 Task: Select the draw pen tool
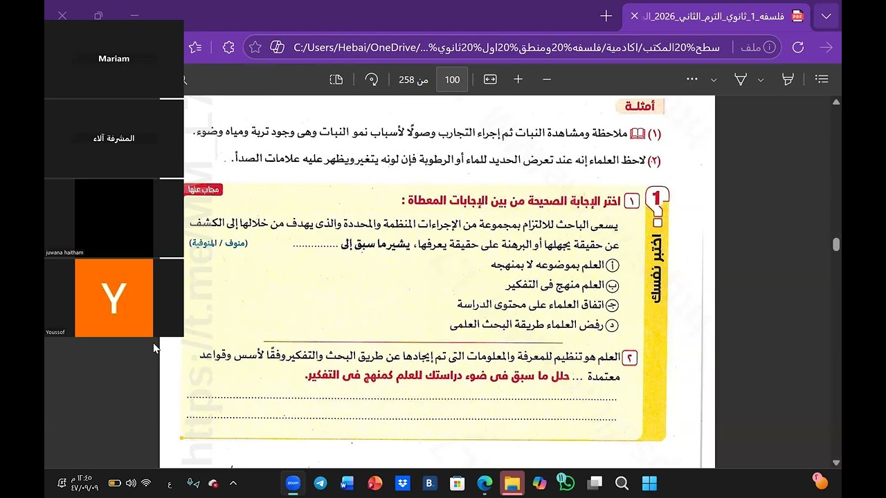pyautogui.click(x=741, y=80)
